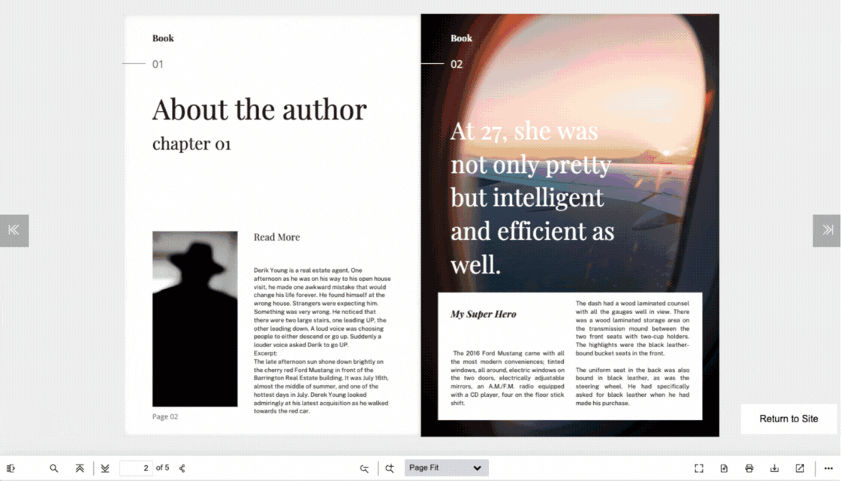Enter presentation mode

pos(698,467)
